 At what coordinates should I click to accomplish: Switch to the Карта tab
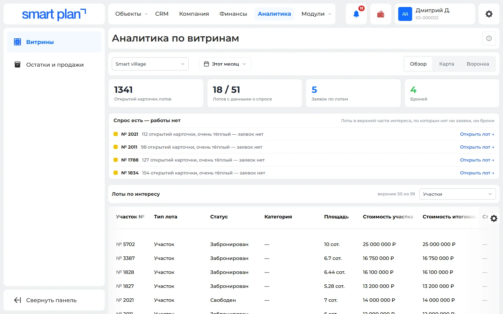pyautogui.click(x=446, y=64)
